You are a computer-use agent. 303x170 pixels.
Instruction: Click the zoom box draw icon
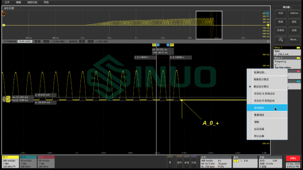coord(280,39)
